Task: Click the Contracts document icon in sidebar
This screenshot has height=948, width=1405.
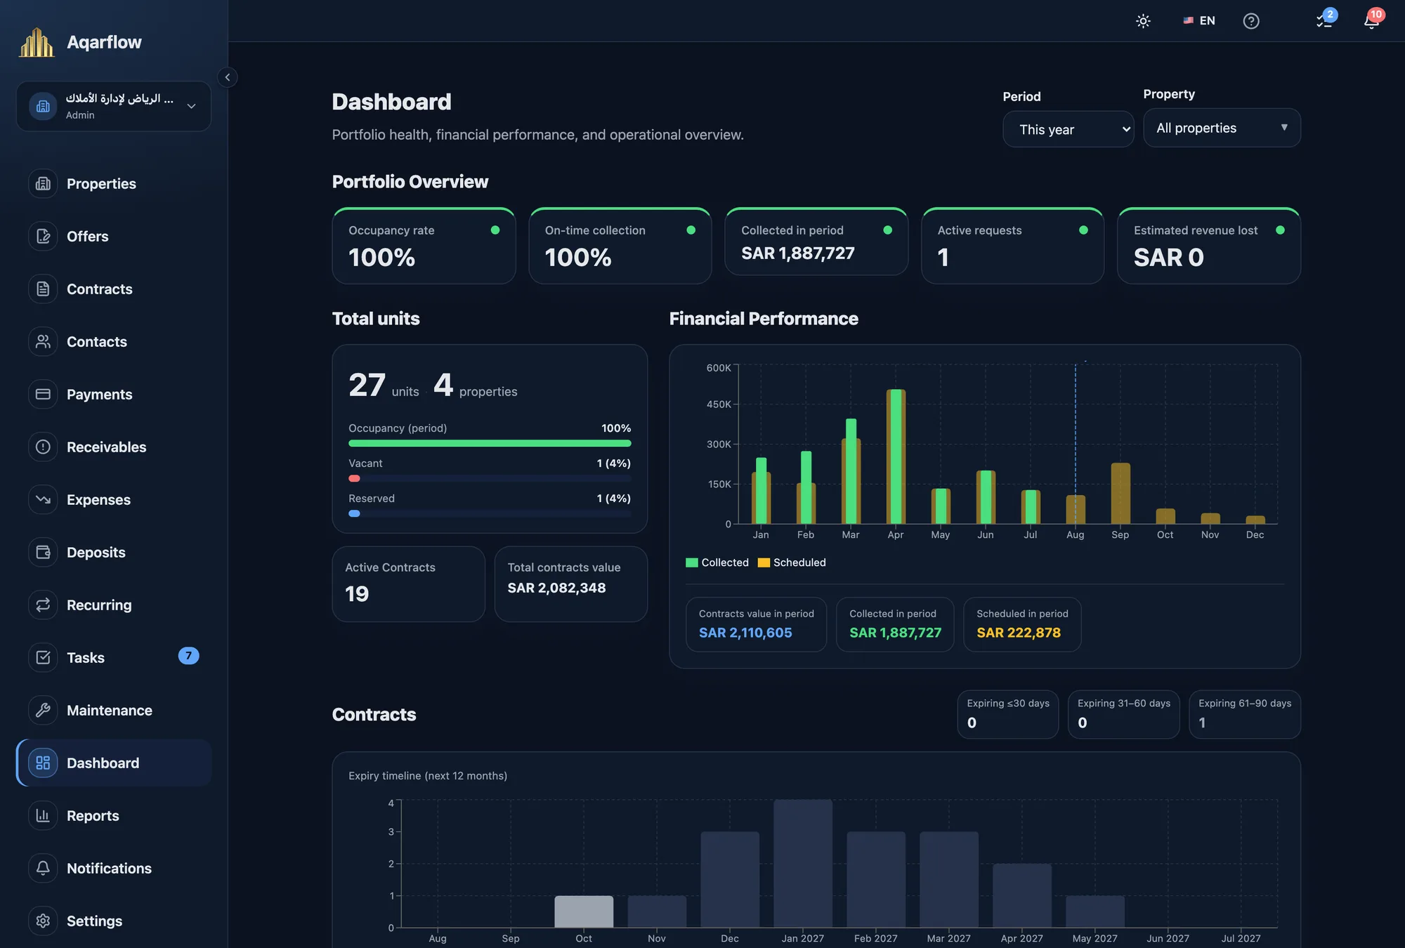Action: [x=43, y=289]
